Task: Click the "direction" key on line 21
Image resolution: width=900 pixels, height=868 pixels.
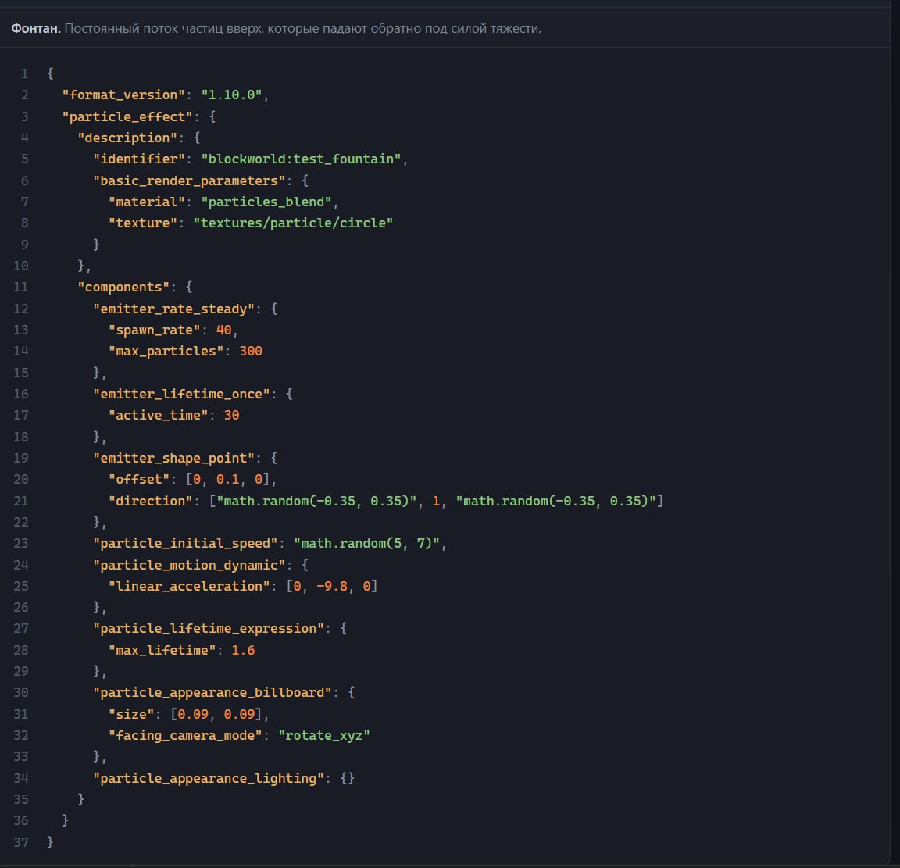Action: pyautogui.click(x=150, y=501)
